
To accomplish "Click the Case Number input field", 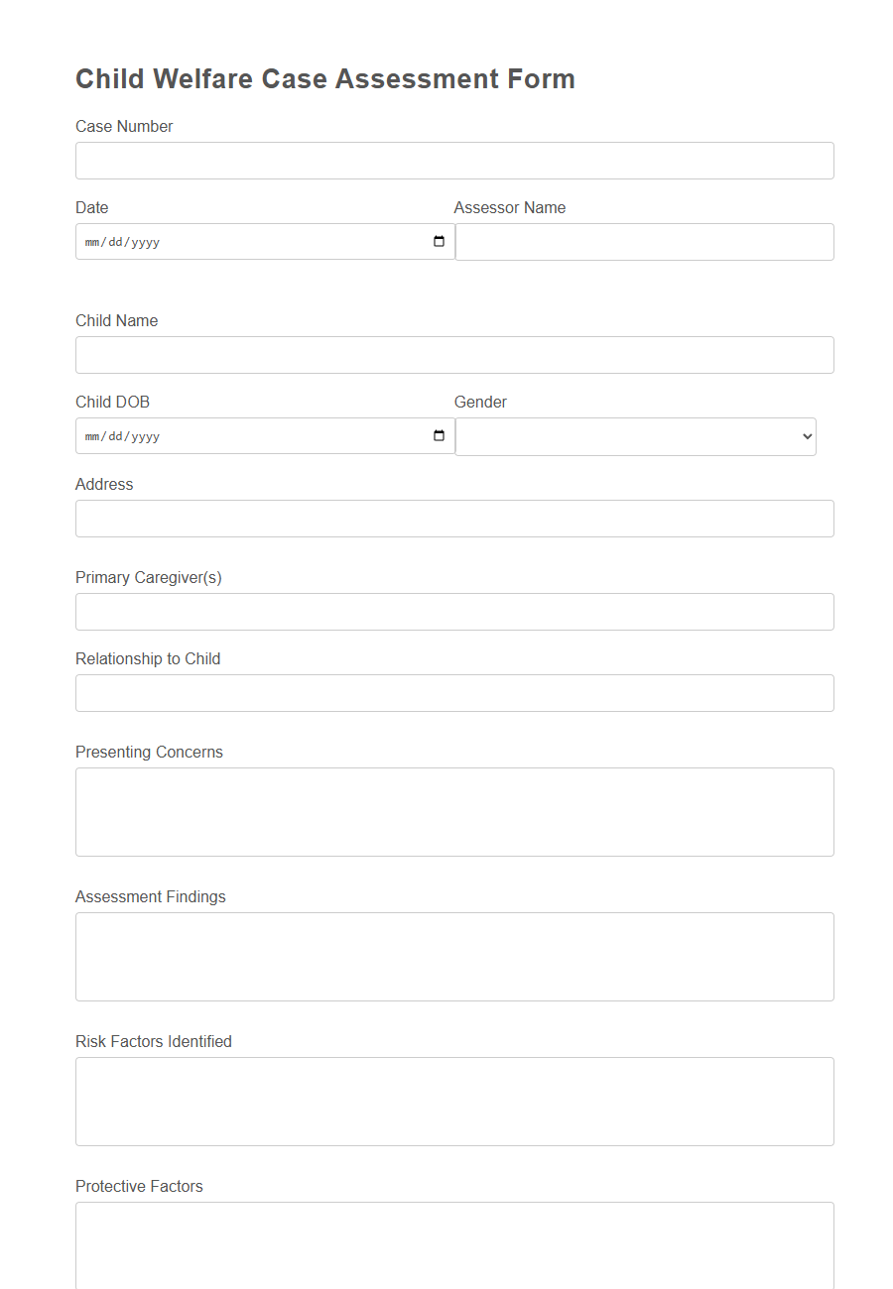I will [454, 160].
